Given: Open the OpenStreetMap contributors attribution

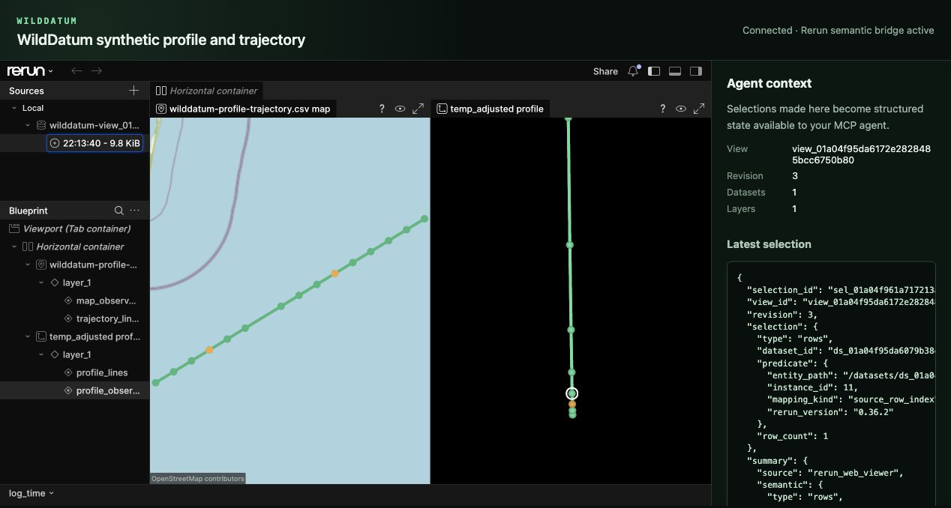Looking at the screenshot, I should 198,478.
